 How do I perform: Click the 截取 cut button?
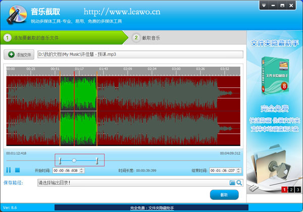point(224,195)
